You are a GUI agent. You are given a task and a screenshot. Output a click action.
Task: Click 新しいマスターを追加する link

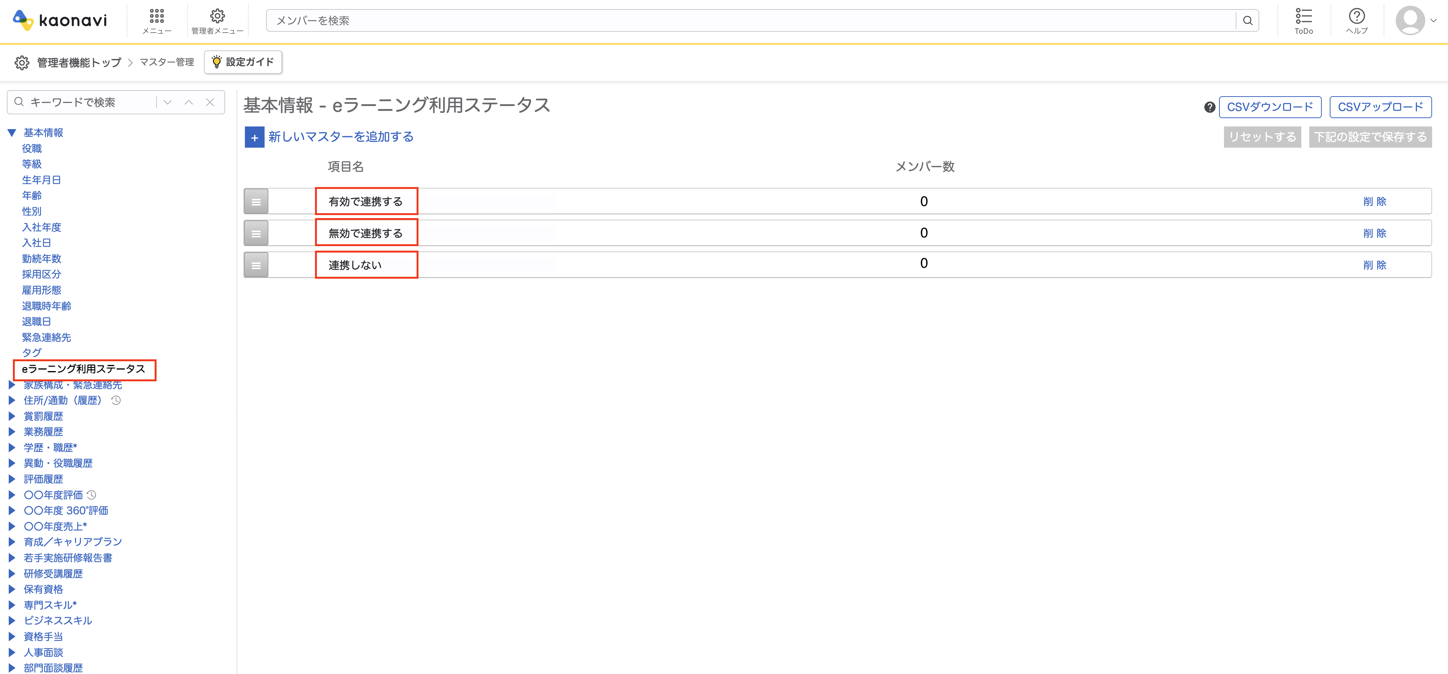(341, 136)
